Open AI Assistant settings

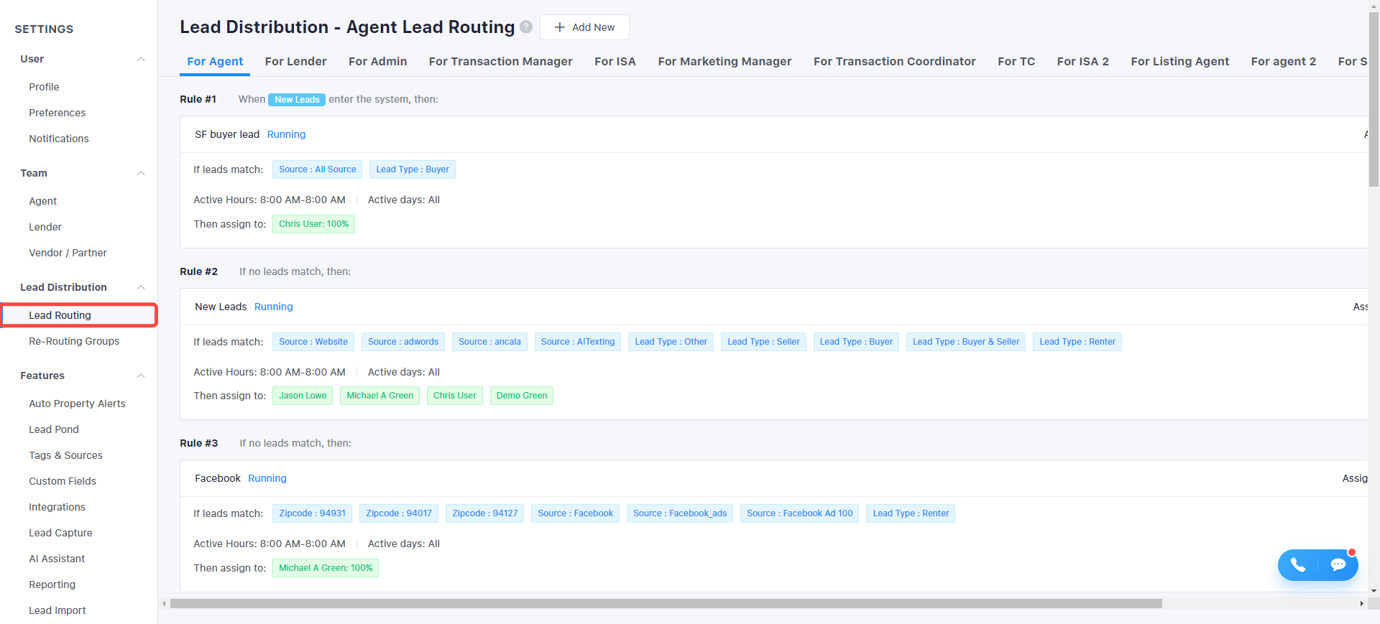coord(57,559)
